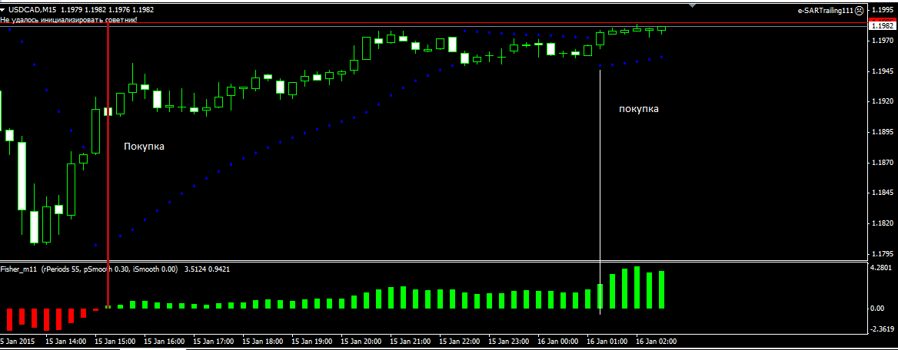Click the Fisher_m11 indicator label
This screenshot has width=898, height=350.
(19, 268)
